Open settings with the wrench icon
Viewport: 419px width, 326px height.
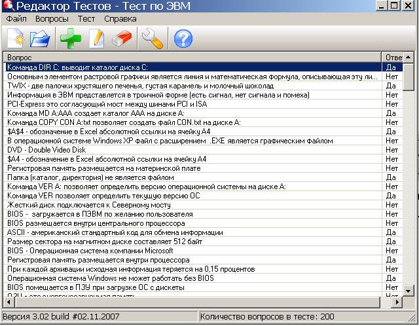tap(153, 39)
